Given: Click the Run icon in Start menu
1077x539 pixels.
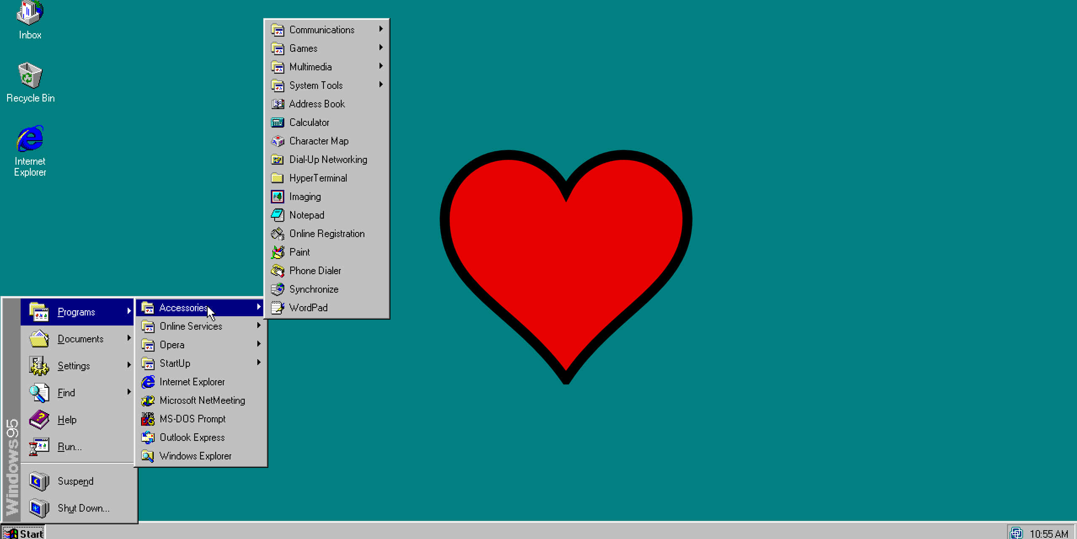Looking at the screenshot, I should click(x=39, y=446).
